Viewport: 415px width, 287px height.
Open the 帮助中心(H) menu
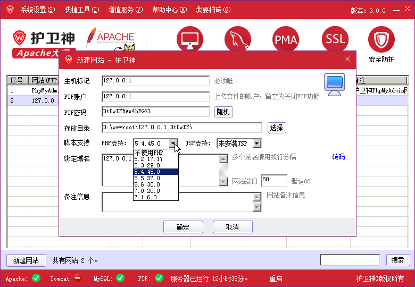click(169, 10)
